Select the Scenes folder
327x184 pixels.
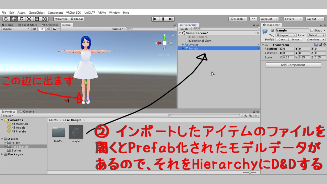[x=16, y=150]
